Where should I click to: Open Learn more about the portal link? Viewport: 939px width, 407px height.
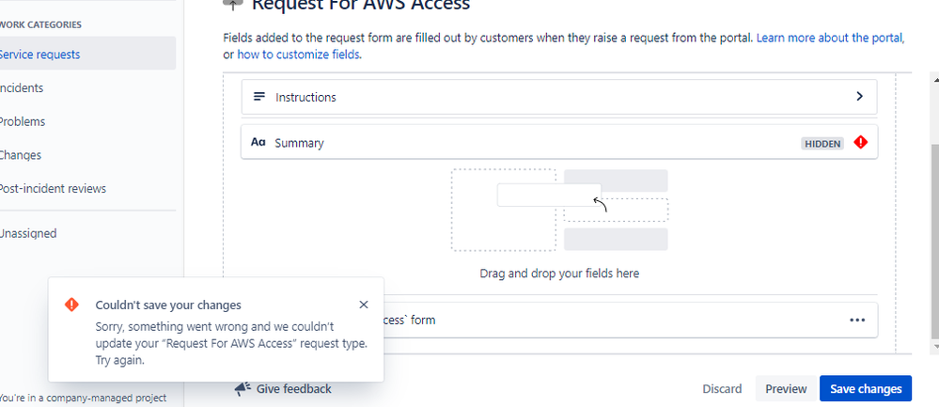pyautogui.click(x=829, y=38)
